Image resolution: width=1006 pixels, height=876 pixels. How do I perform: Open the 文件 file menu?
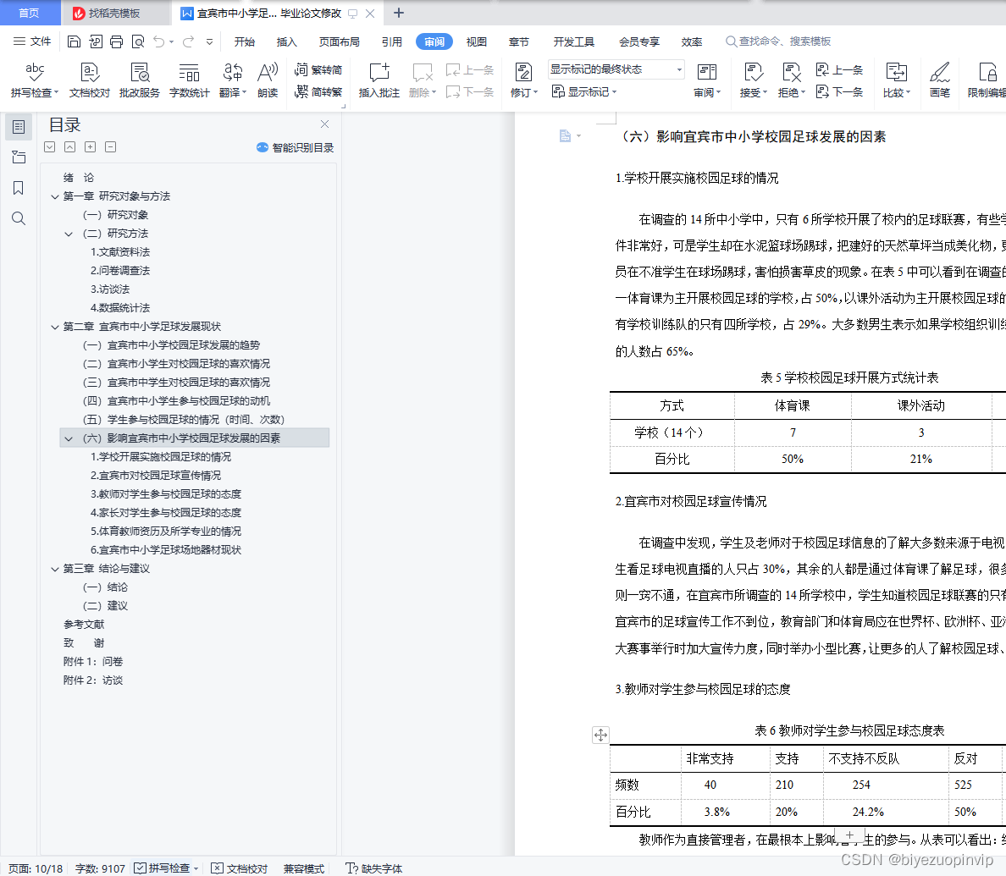click(x=32, y=41)
